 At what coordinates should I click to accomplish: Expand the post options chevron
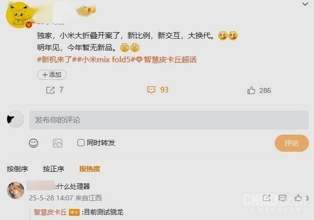(305, 4)
